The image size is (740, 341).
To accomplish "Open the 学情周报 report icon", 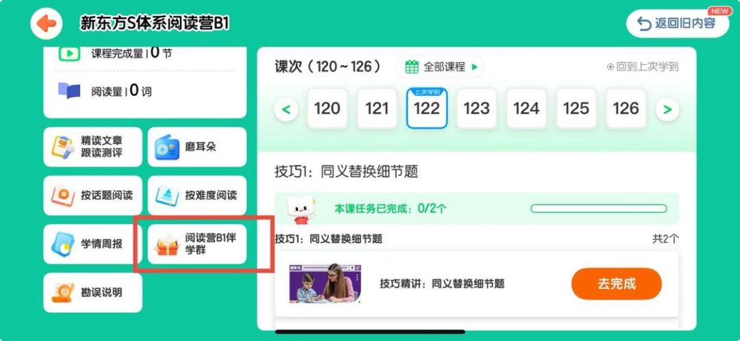I will point(63,244).
